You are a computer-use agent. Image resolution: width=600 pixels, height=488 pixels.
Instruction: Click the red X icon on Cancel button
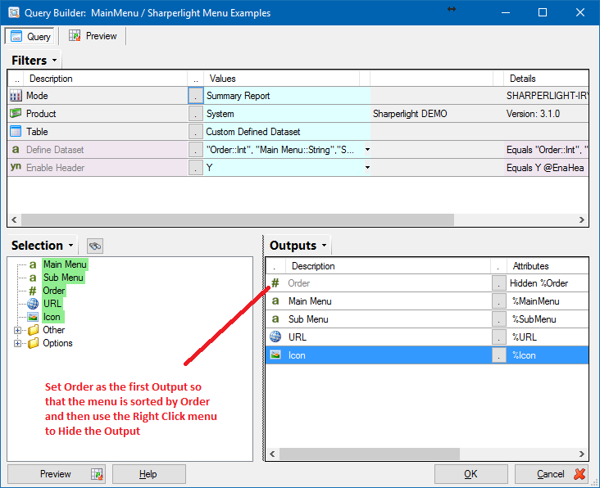click(x=580, y=474)
